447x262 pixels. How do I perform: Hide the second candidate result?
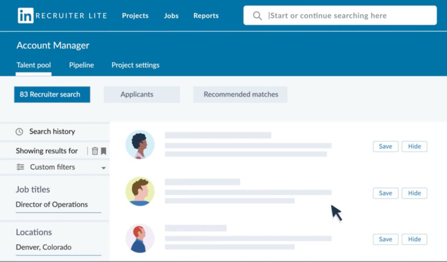pos(414,193)
